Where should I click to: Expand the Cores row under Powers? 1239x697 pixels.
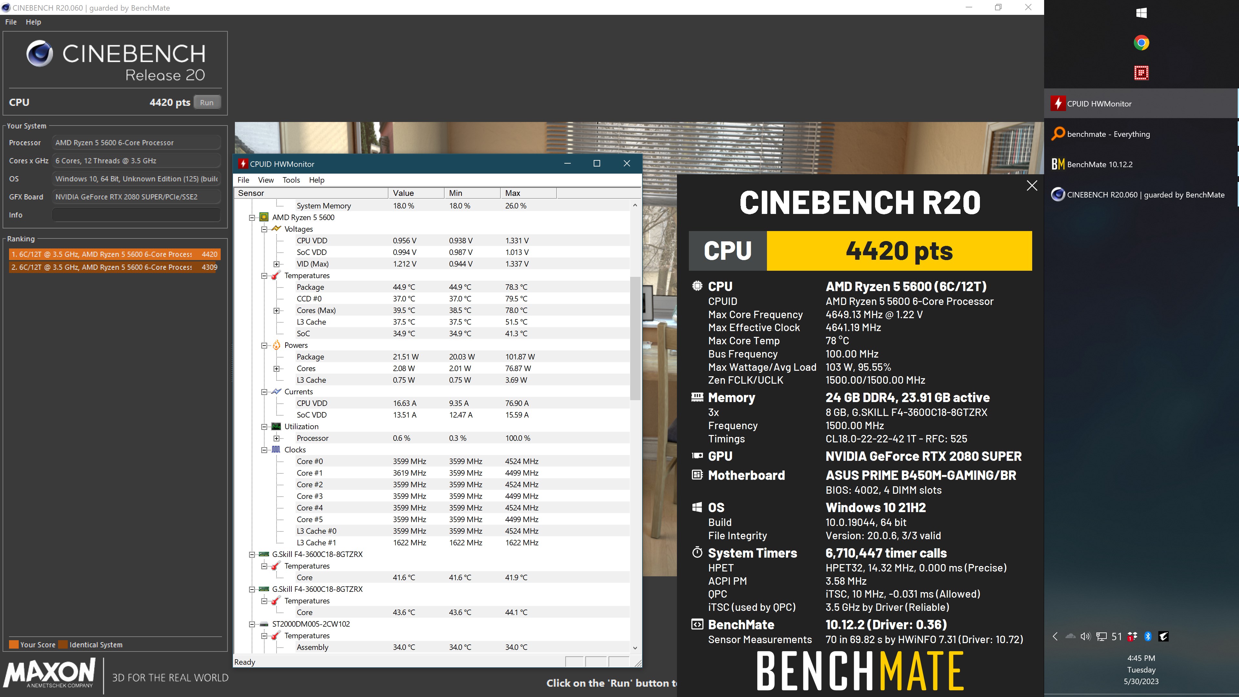(276, 369)
